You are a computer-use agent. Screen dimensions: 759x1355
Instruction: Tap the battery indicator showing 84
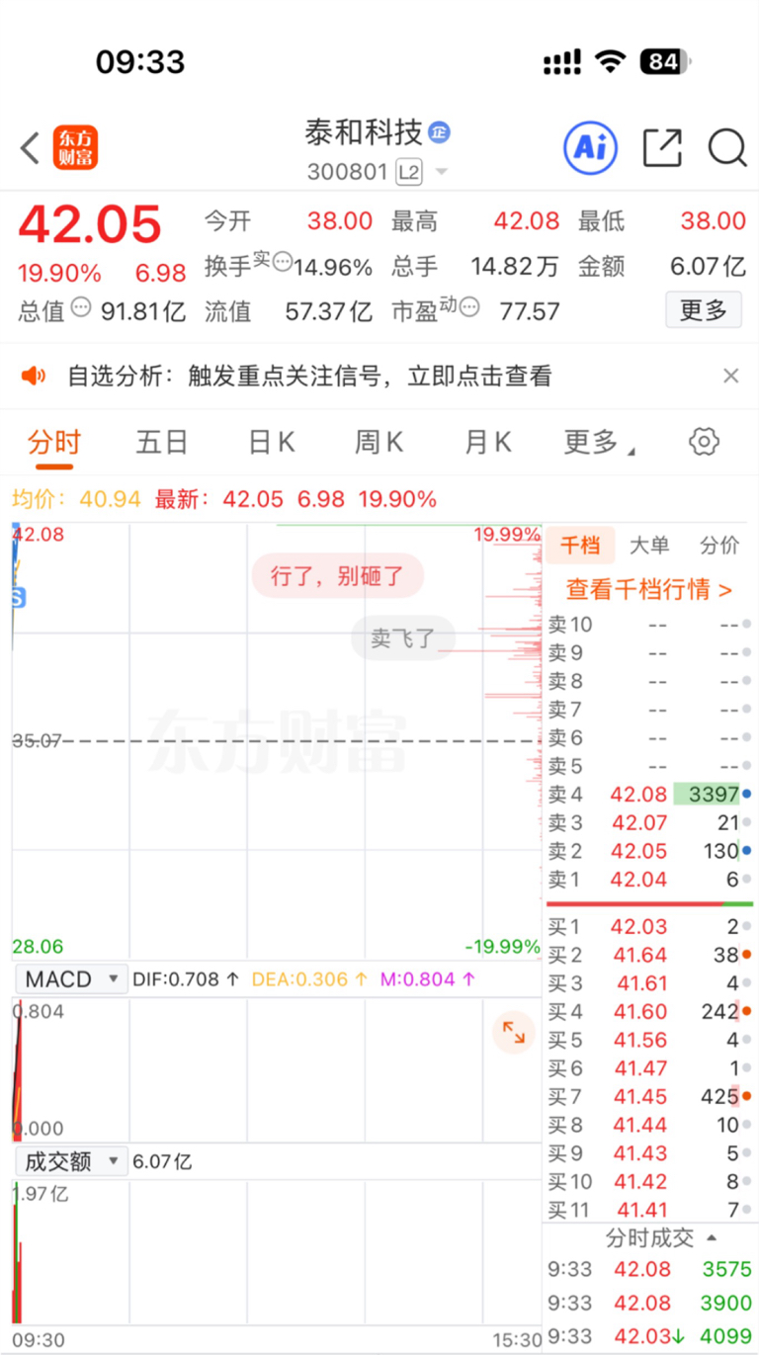click(x=664, y=61)
